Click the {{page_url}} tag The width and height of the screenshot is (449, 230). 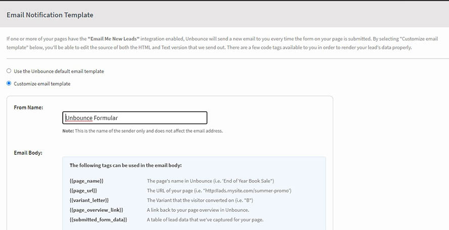click(x=83, y=191)
